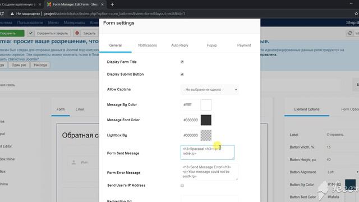Viewport: 359px width, 202px height.
Task: Click the user icon in the form name field
Action: [x=73, y=162]
